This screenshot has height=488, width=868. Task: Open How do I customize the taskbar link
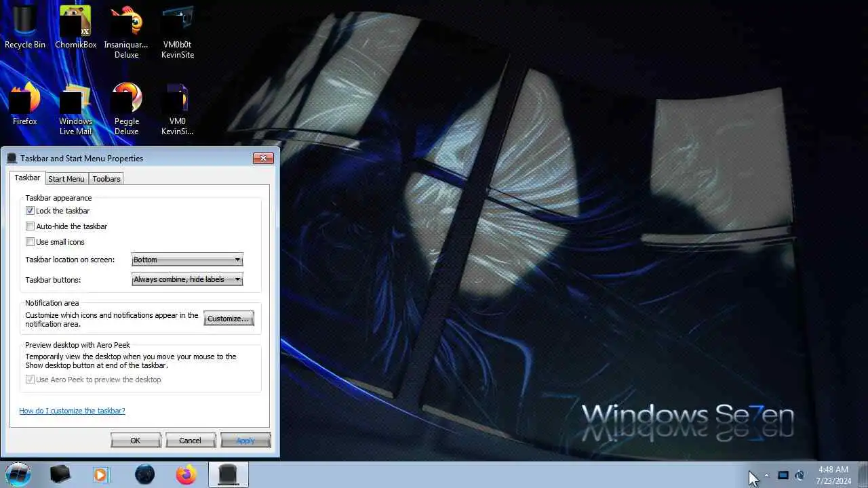tap(72, 411)
